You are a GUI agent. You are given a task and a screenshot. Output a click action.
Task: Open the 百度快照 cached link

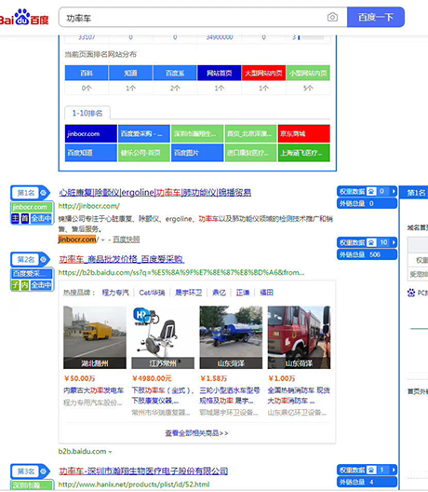126,239
